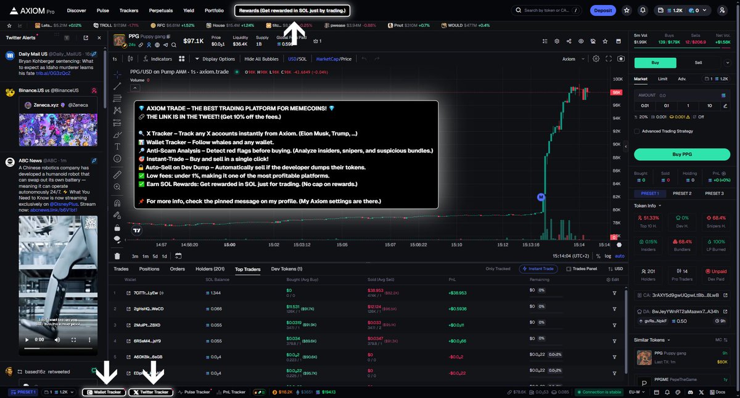Viewport: 740px width, 398px height.
Task: Open the user account settings icon
Action: pyautogui.click(x=722, y=10)
